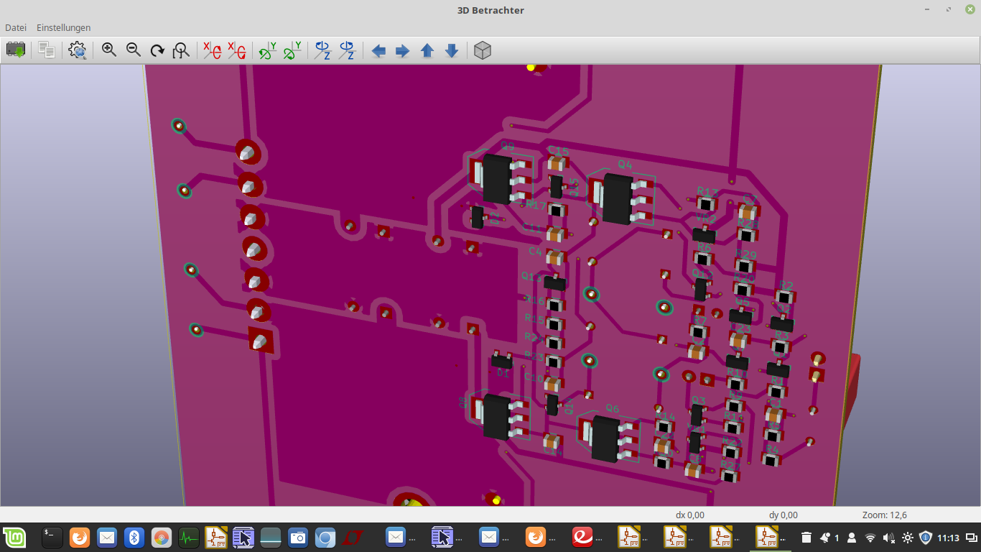
Task: Click the C15 capacitor label on the board
Action: [x=558, y=151]
